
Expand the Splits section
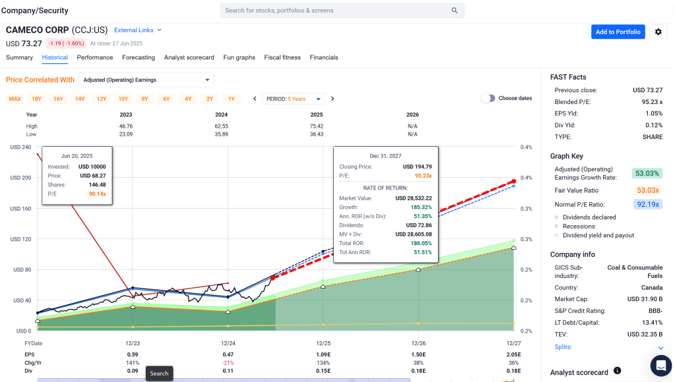pos(661,347)
